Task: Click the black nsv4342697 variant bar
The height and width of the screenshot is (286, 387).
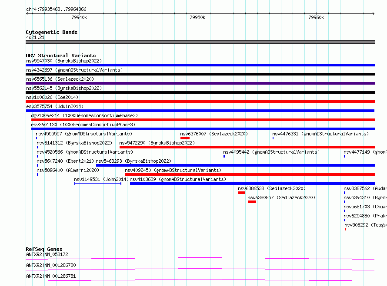Action: click(x=200, y=74)
